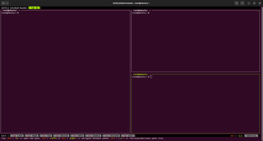Click the VERTICAL layout indicator

251,136
